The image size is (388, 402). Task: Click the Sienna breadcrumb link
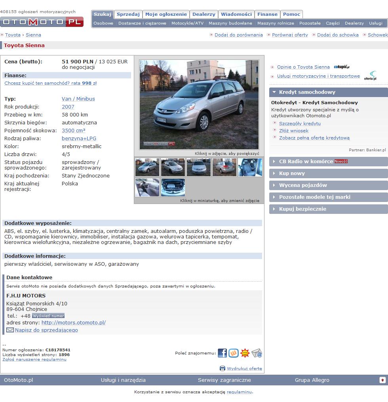click(x=33, y=35)
